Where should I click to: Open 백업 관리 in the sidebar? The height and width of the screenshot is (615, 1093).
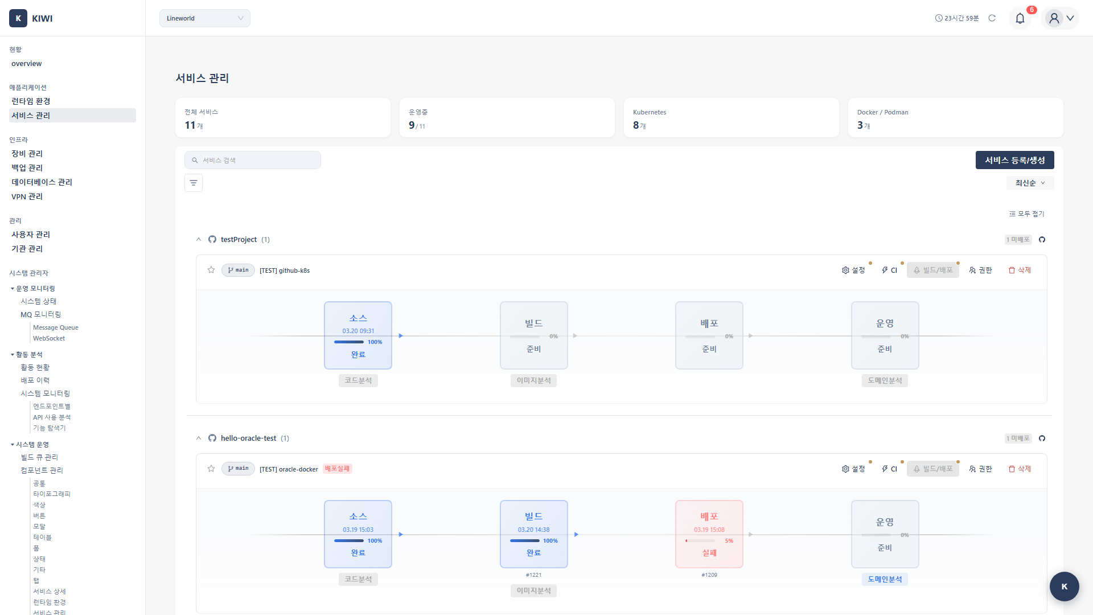27,168
